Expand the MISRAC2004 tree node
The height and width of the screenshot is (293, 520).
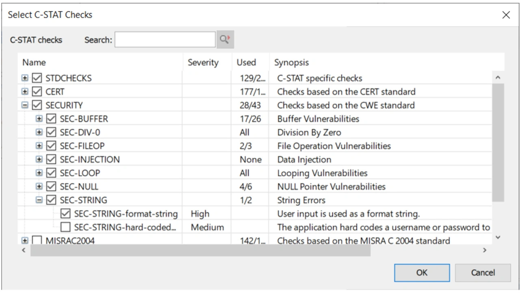coord(25,241)
